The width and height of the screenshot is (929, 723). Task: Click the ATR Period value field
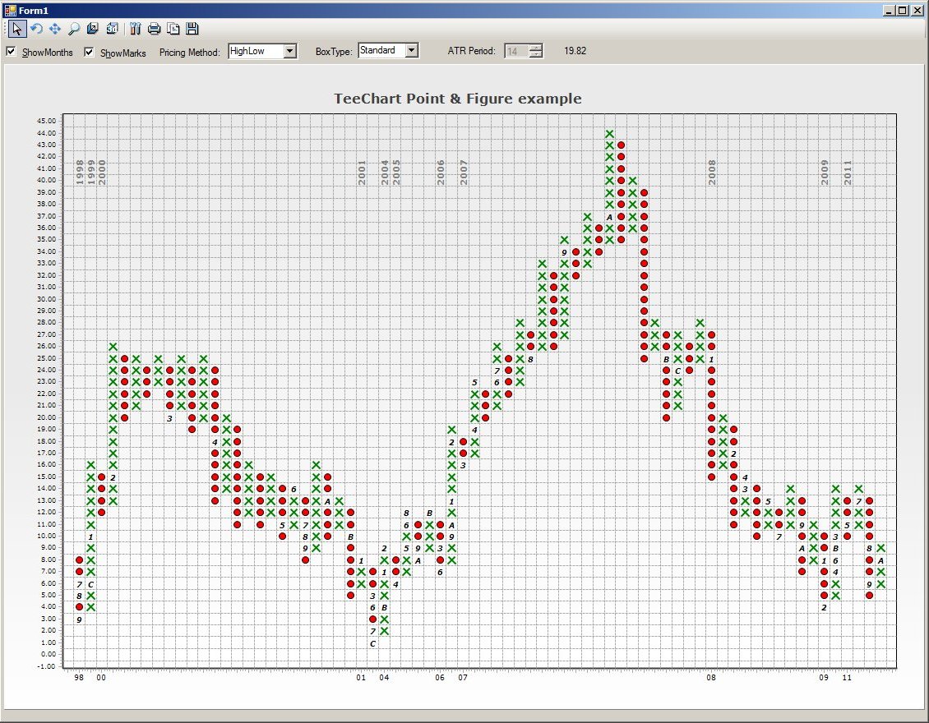coord(516,51)
